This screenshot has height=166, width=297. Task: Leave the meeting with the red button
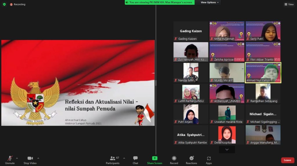(287, 160)
